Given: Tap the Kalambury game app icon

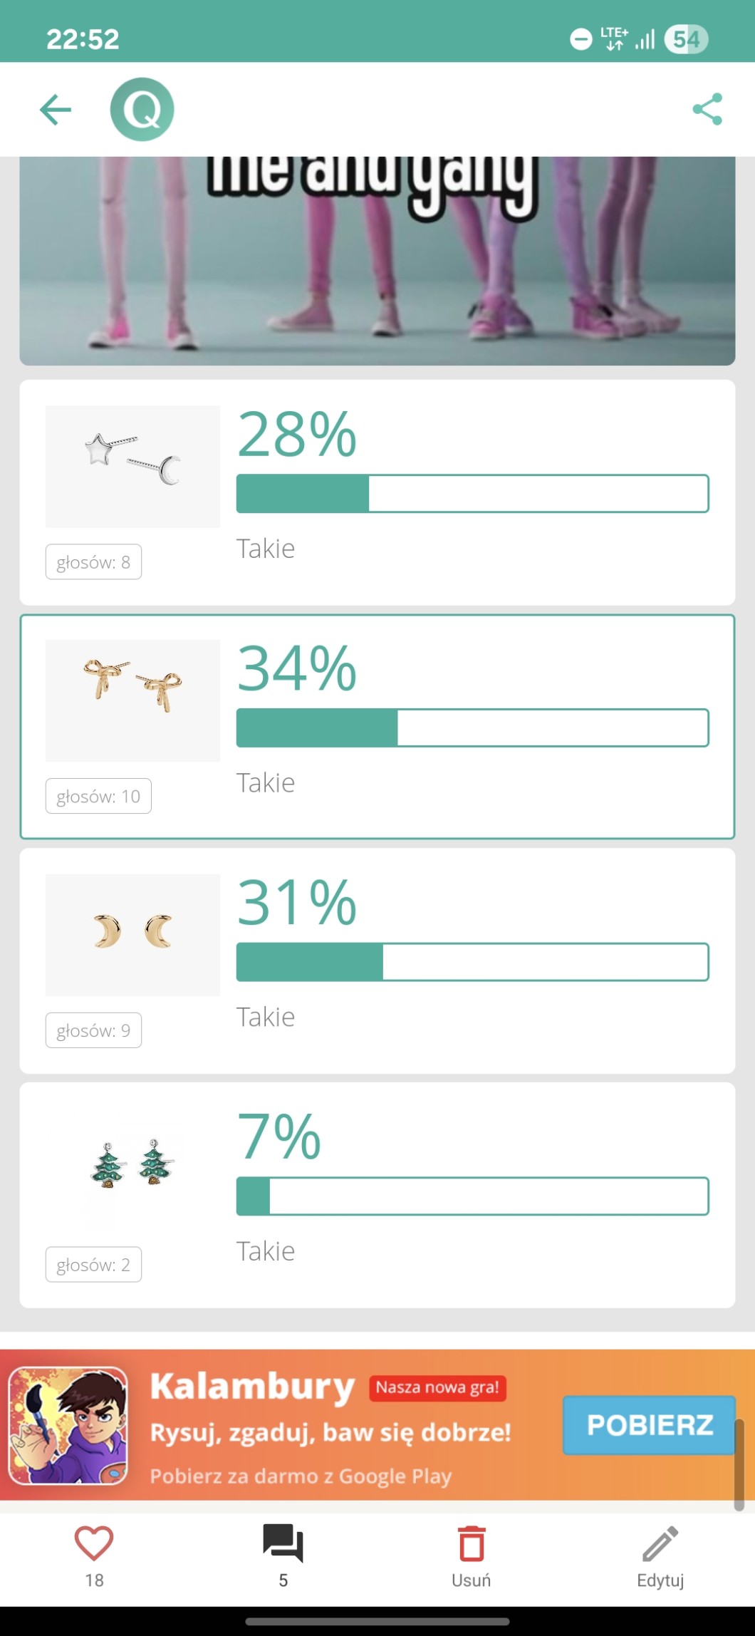Looking at the screenshot, I should (x=68, y=1425).
